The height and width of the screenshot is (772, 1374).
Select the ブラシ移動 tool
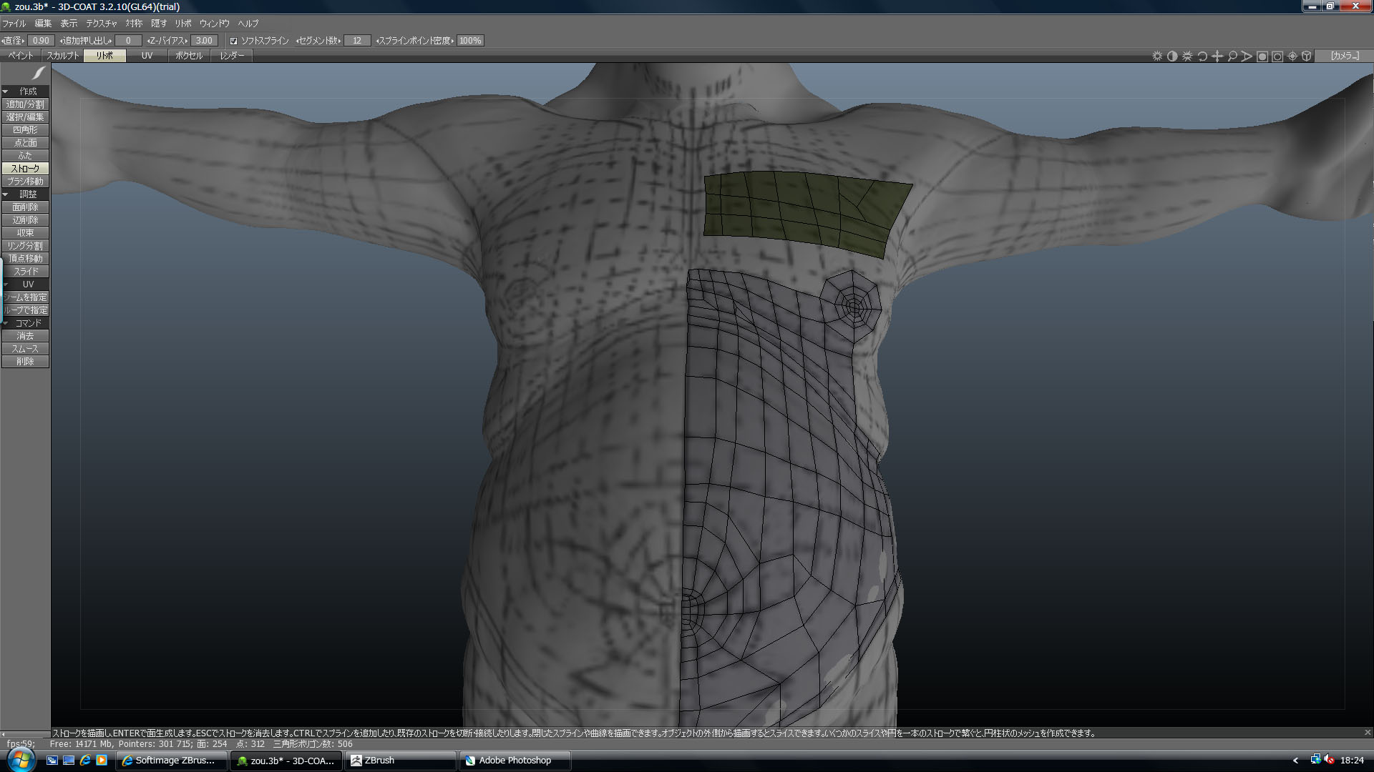tap(25, 182)
